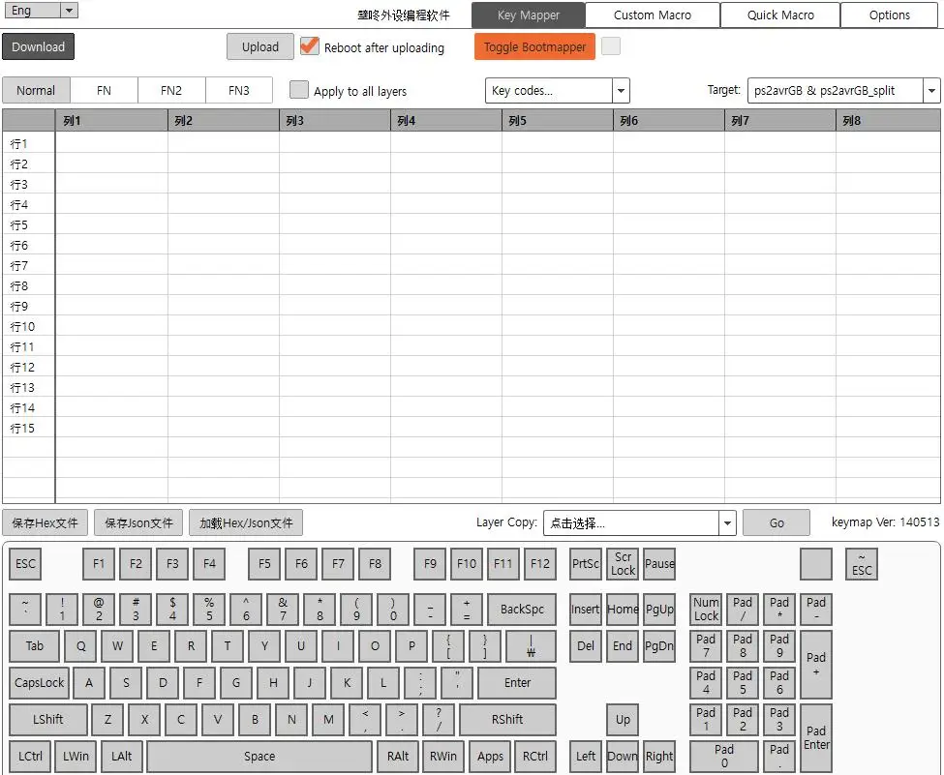Expand the Target keyboard dropdown

click(x=843, y=91)
